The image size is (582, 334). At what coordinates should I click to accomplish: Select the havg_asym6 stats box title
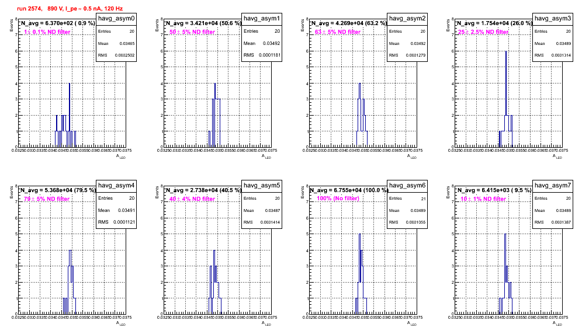point(407,186)
